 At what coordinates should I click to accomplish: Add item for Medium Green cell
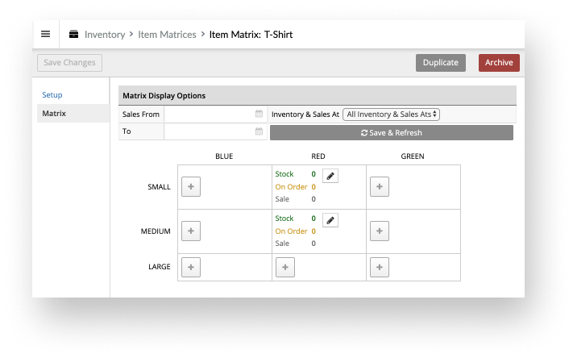(x=380, y=231)
